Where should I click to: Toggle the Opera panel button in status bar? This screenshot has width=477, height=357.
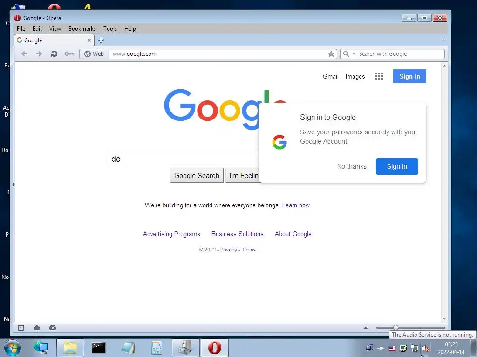click(21, 328)
